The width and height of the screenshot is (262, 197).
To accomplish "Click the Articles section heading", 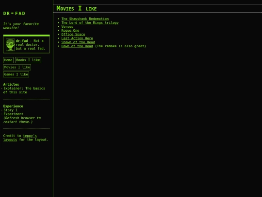I will (x=11, y=84).
